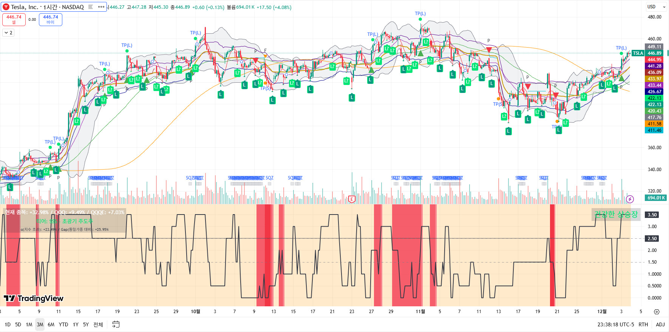Click the purple lightning bolt icon
This screenshot has width=669, height=332.
[630, 199]
